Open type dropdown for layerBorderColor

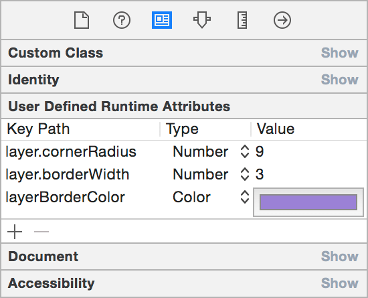click(244, 197)
